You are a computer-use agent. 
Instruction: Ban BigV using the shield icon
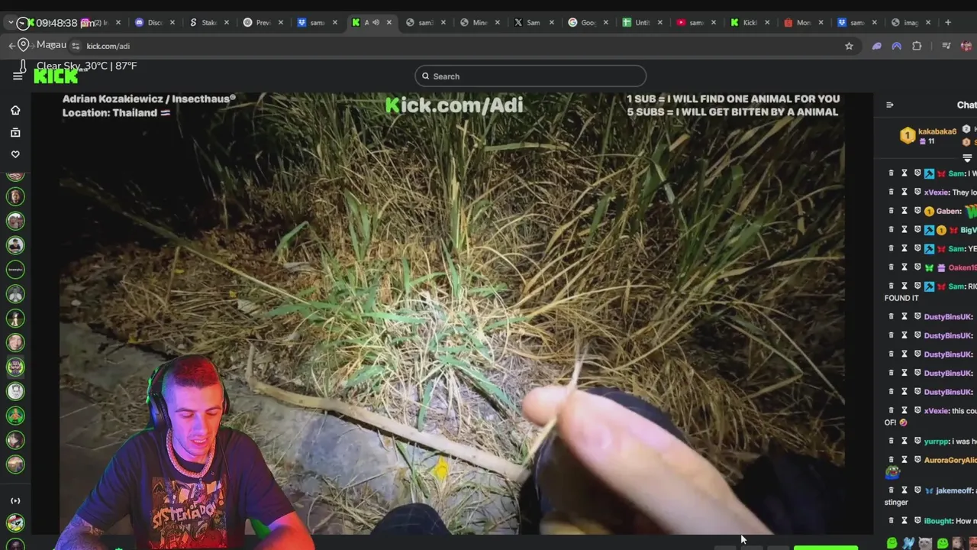click(917, 230)
